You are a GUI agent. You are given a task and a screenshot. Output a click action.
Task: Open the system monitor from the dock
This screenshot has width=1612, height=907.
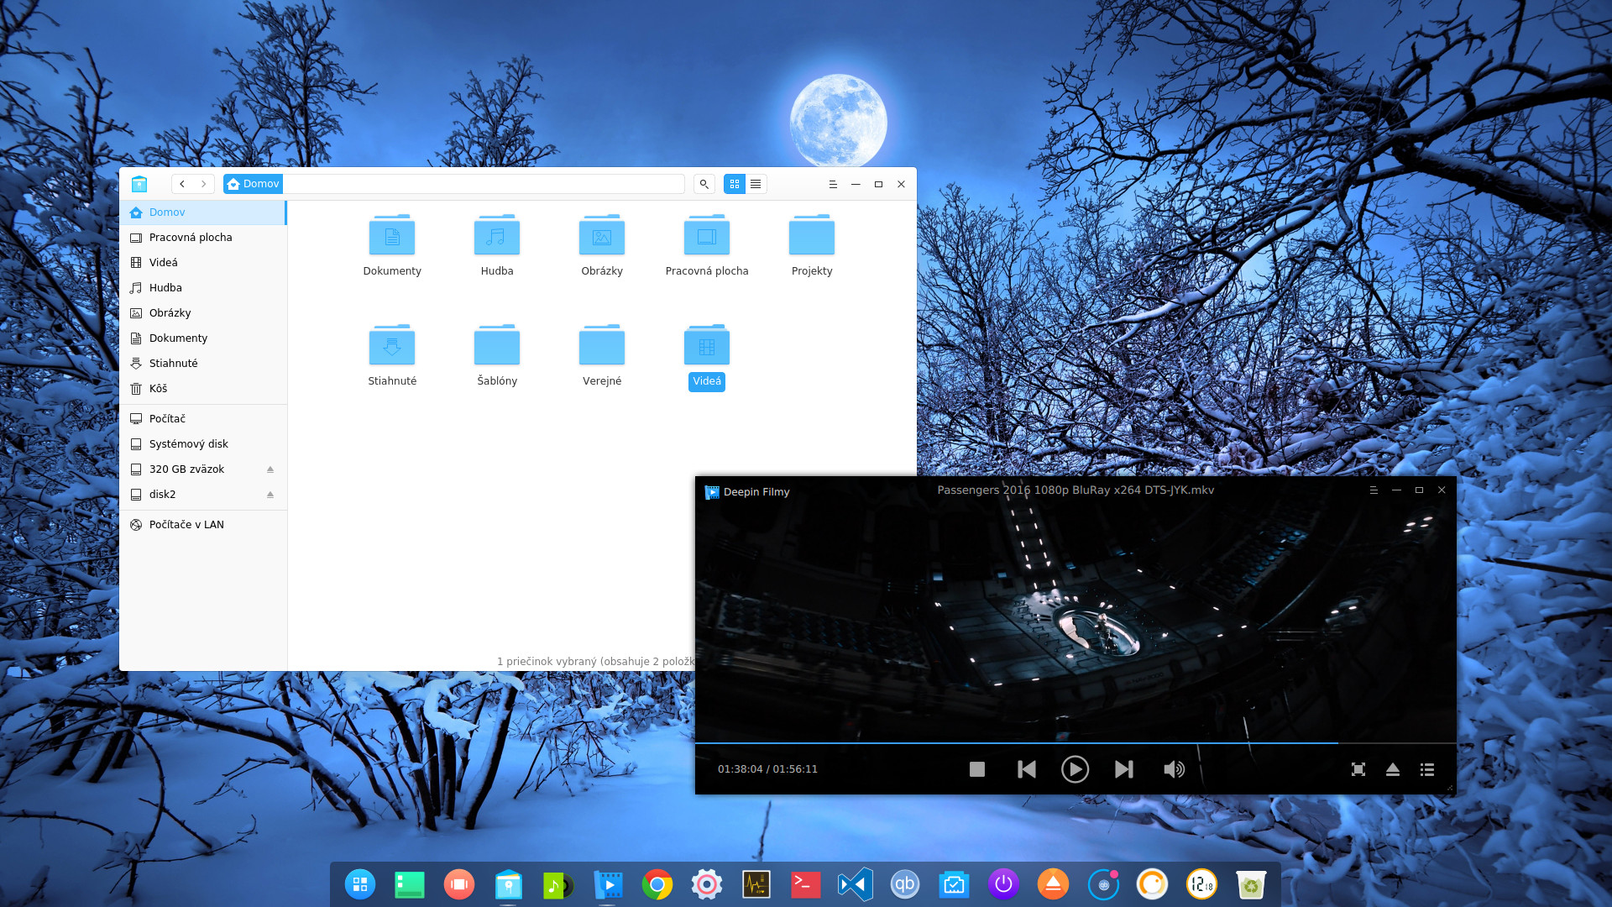pos(756,884)
